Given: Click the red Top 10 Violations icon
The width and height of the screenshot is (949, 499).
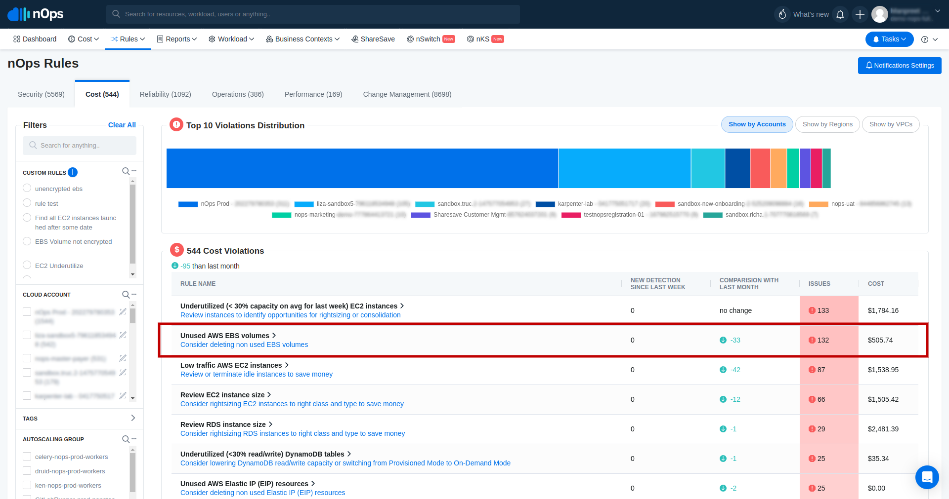Looking at the screenshot, I should tap(176, 124).
